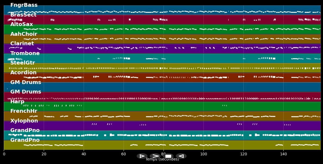Click the 100 seconds tick on time axis
The width and height of the screenshot is (323, 164).
[x=203, y=154]
